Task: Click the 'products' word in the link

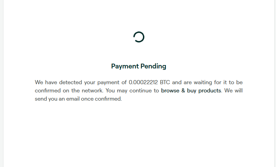Action: 209,91
